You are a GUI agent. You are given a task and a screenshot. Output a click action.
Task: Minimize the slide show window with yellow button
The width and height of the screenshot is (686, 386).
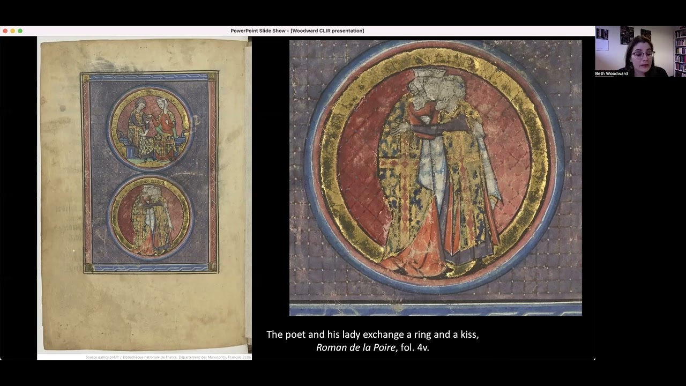13,31
